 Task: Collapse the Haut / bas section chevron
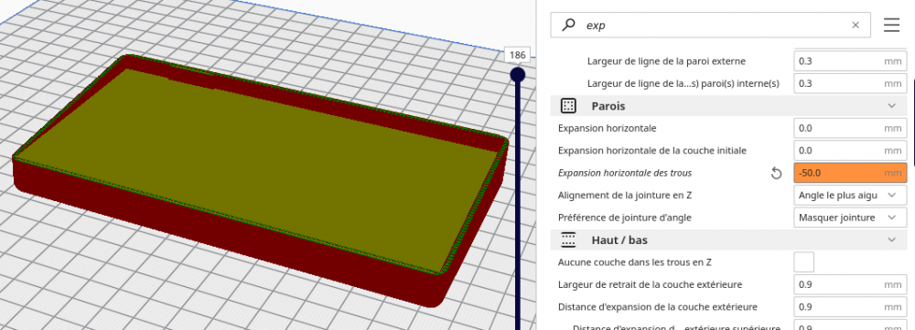click(891, 240)
